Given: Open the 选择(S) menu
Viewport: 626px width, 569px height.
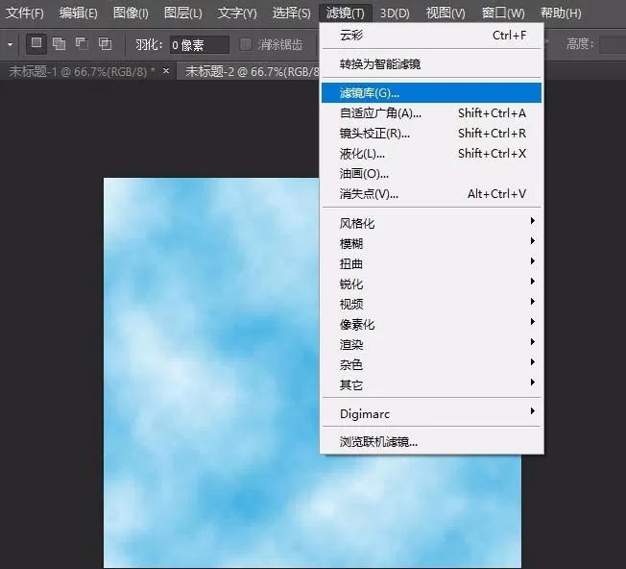Looking at the screenshot, I should (291, 12).
